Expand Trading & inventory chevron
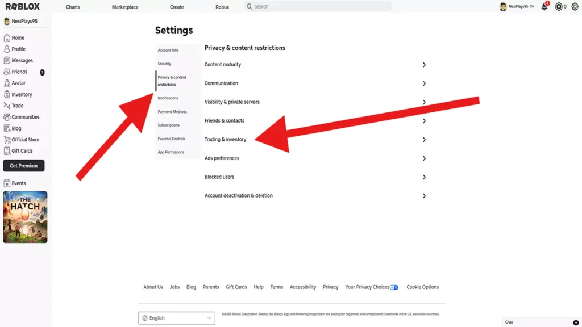 (x=424, y=140)
